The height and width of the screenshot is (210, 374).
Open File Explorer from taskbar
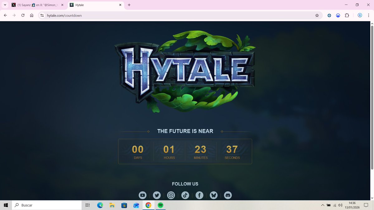(x=112, y=205)
